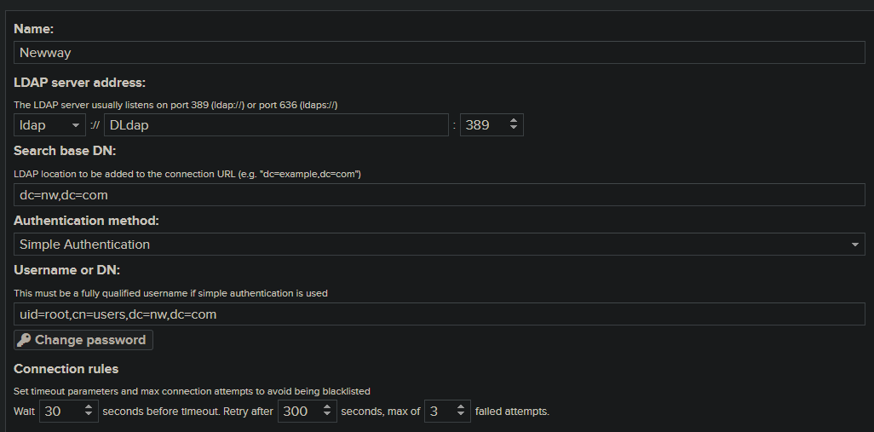Screen dimensions: 874x432
Task: Click the LDAP server hostname field
Action: (x=276, y=125)
